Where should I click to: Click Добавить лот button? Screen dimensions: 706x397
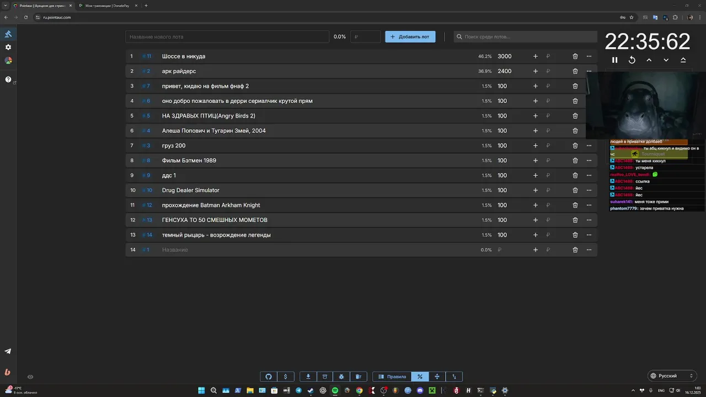tap(410, 37)
